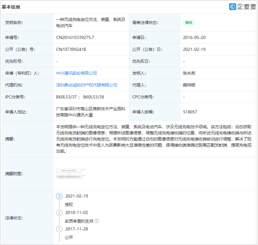Image resolution: width=258 pixels, height=245 pixels.
Task: Click the 2017-11-28 timeline date
Action: click(77, 229)
